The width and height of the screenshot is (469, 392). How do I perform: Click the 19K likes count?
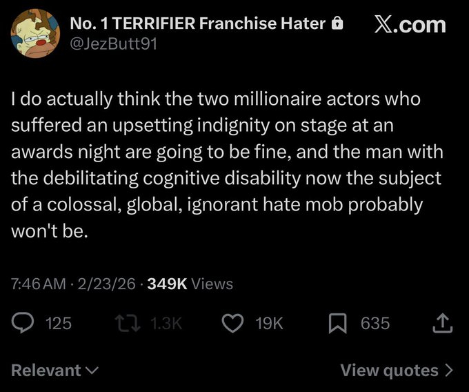click(x=269, y=323)
